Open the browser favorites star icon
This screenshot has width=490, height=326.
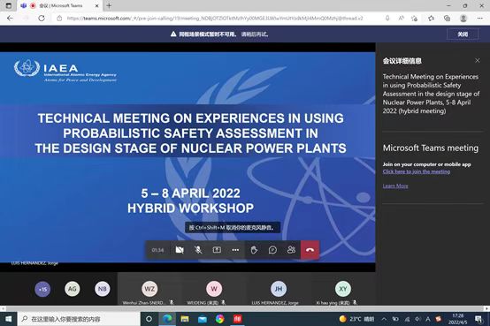point(431,19)
